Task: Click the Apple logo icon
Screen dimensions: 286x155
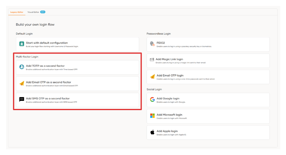Action: 152,132
